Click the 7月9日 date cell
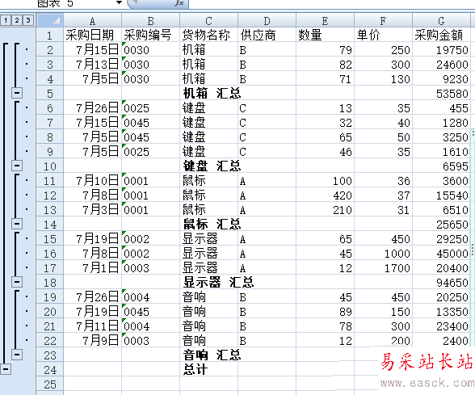This screenshot has width=475, height=395. pyautogui.click(x=92, y=341)
